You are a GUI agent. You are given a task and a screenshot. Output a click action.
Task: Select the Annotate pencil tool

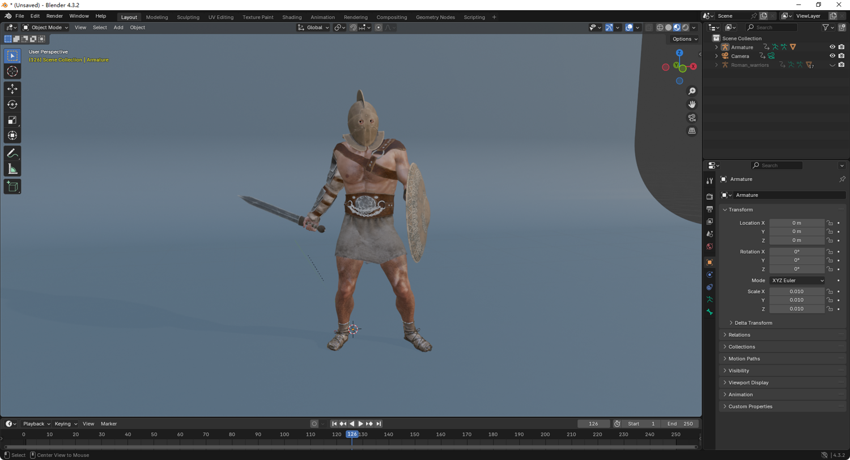12,153
